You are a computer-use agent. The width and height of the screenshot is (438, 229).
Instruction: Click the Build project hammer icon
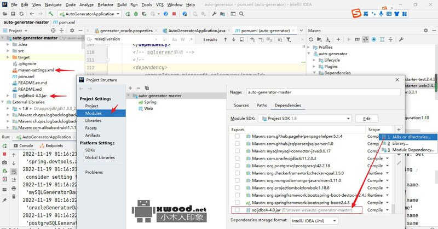50,14
